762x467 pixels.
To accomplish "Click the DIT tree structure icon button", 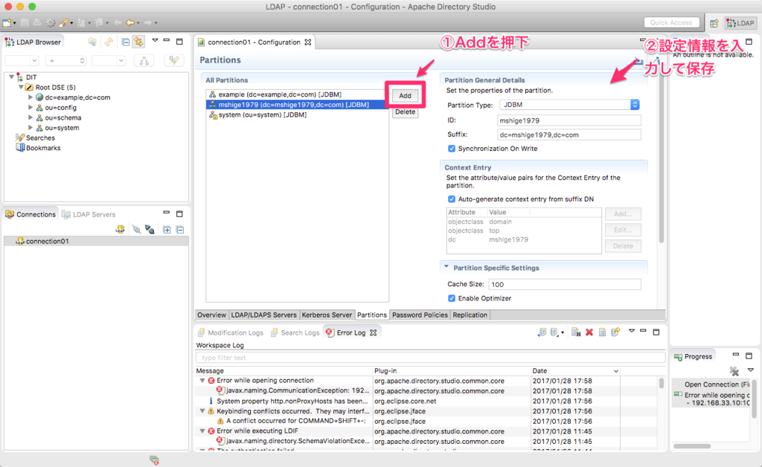I will pyautogui.click(x=144, y=61).
